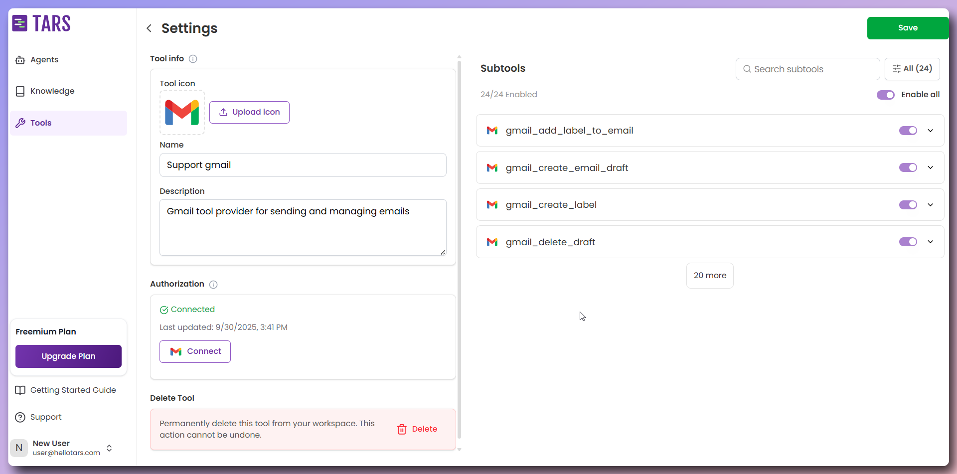Click the Save button

point(908,28)
